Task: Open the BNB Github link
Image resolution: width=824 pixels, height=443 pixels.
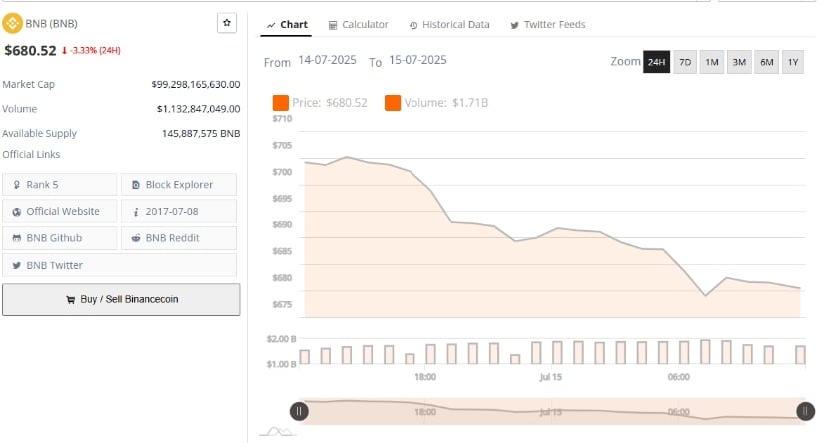Action: click(x=59, y=238)
